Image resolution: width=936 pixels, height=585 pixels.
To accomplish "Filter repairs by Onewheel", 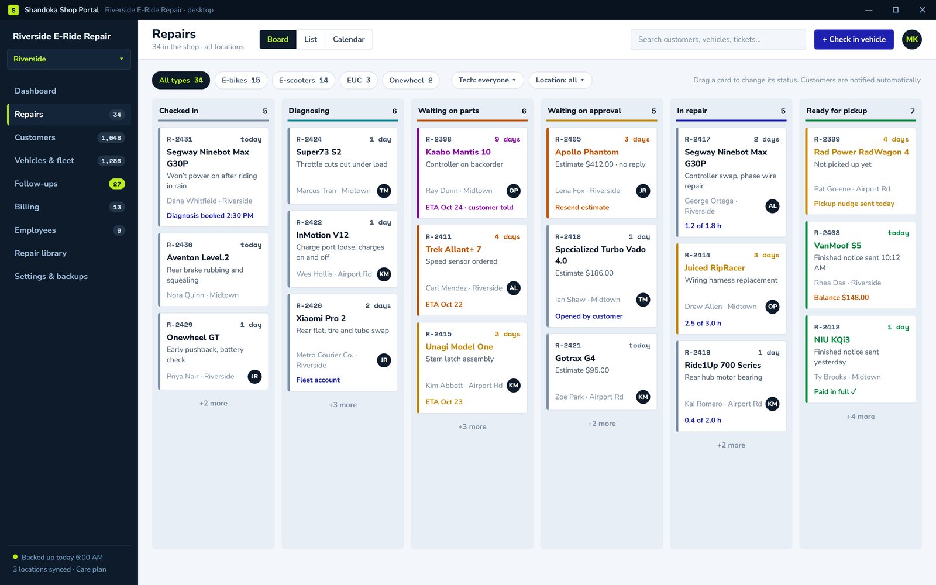I will [x=411, y=80].
